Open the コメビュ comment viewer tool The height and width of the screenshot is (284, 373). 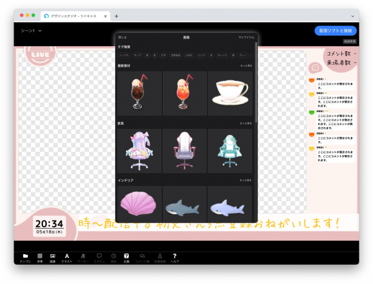pos(99,258)
